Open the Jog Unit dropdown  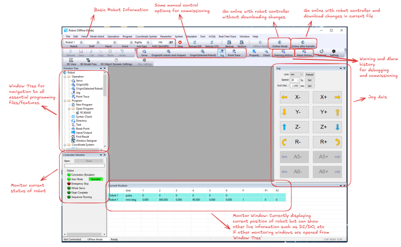click(x=296, y=74)
